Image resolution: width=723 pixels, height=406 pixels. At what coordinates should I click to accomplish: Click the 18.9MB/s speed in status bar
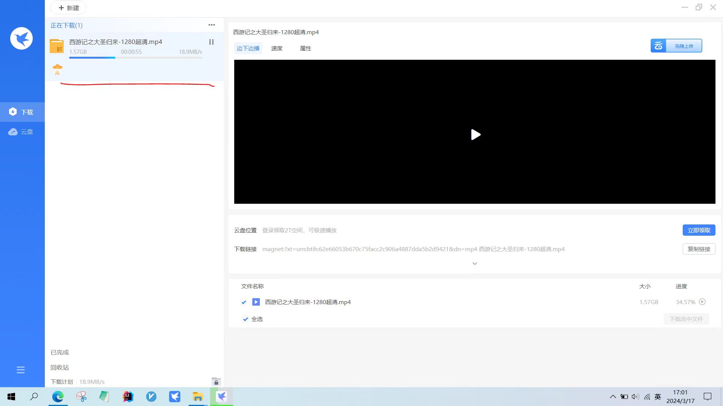92,382
